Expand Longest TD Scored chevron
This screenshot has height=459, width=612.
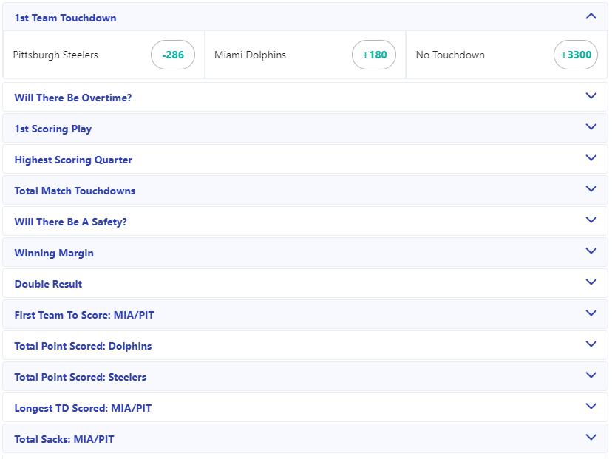[591, 406]
